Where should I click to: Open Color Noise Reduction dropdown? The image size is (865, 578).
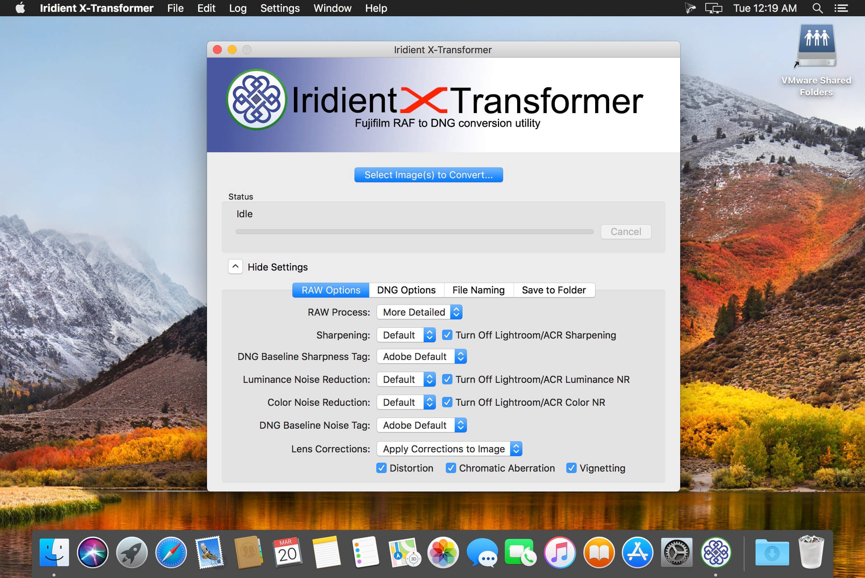(x=406, y=402)
